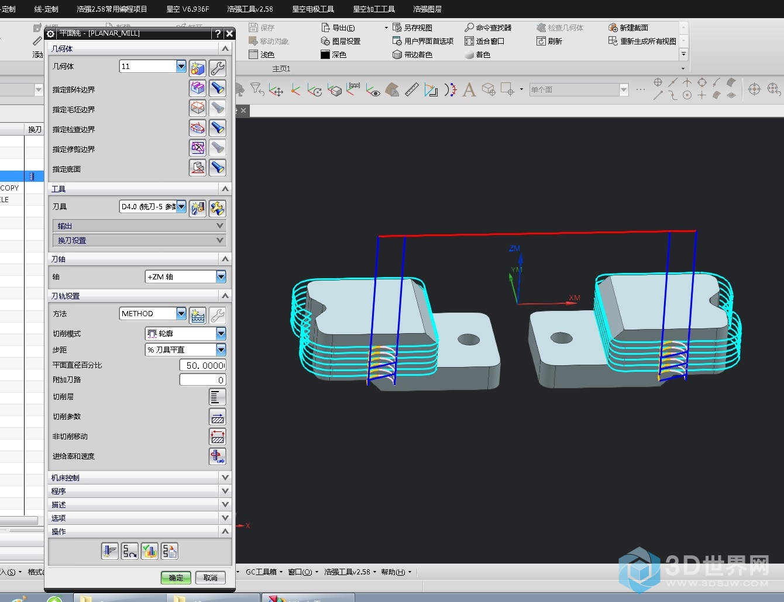Click the 刷新 refresh icon
Screen dimensions: 784x602
549,41
